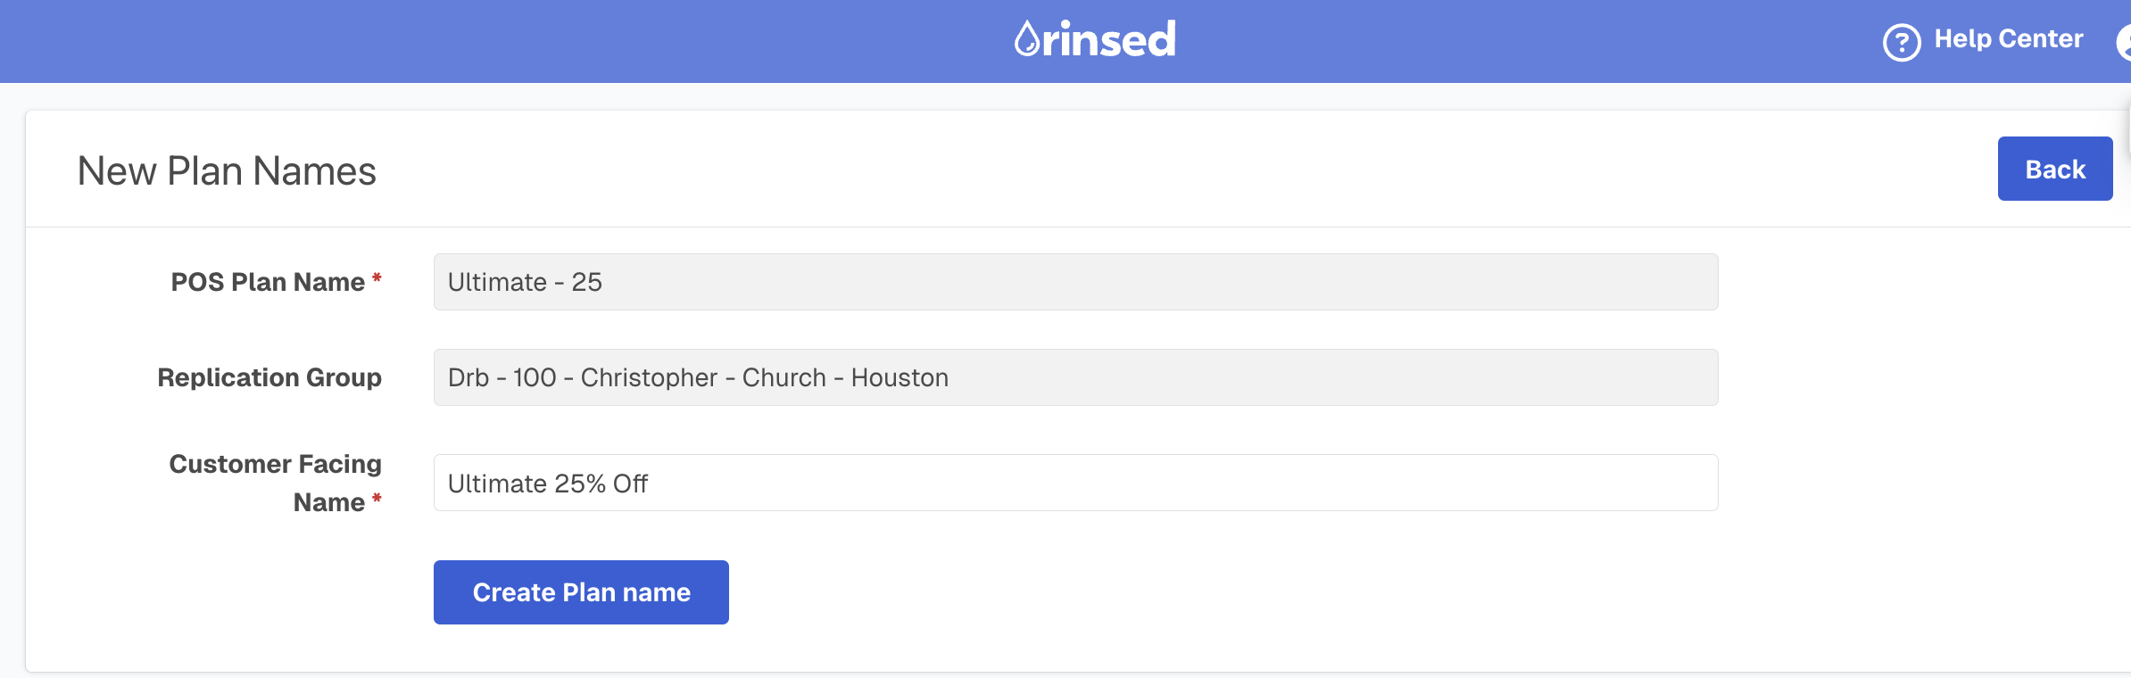Click the Replication Group field
The image size is (2131, 678).
[x=1071, y=376]
